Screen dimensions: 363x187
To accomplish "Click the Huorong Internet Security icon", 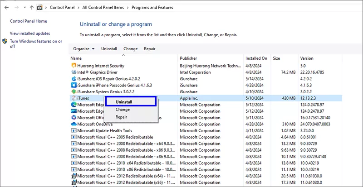I will (x=74, y=66).
